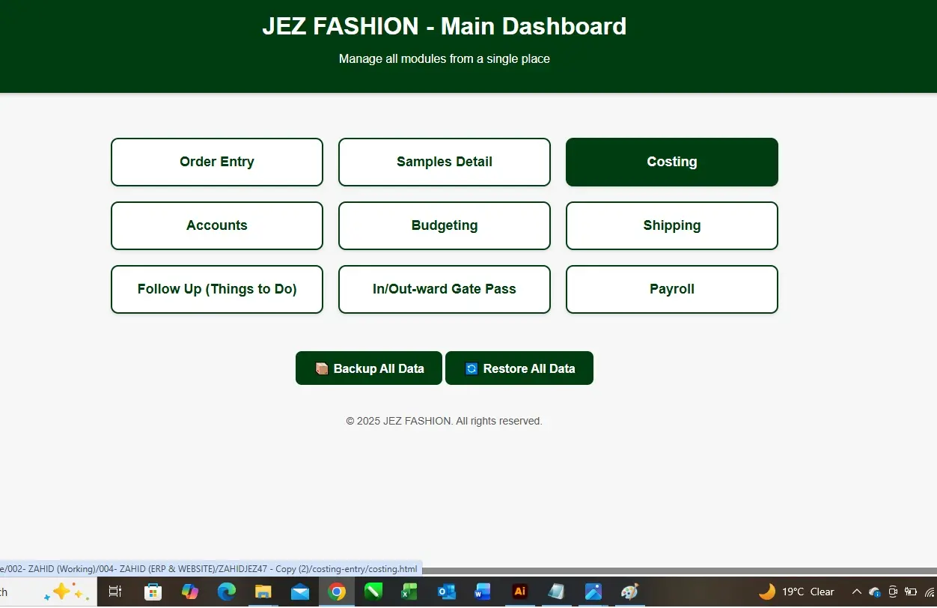937x608 pixels.
Task: Go to the Accounts module
Action: (217, 225)
